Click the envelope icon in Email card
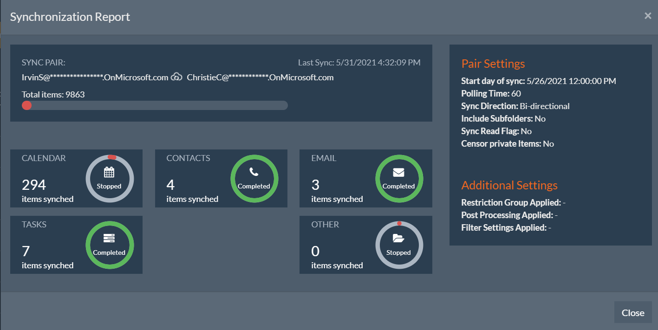Viewport: 658px width, 330px height. pyautogui.click(x=398, y=173)
